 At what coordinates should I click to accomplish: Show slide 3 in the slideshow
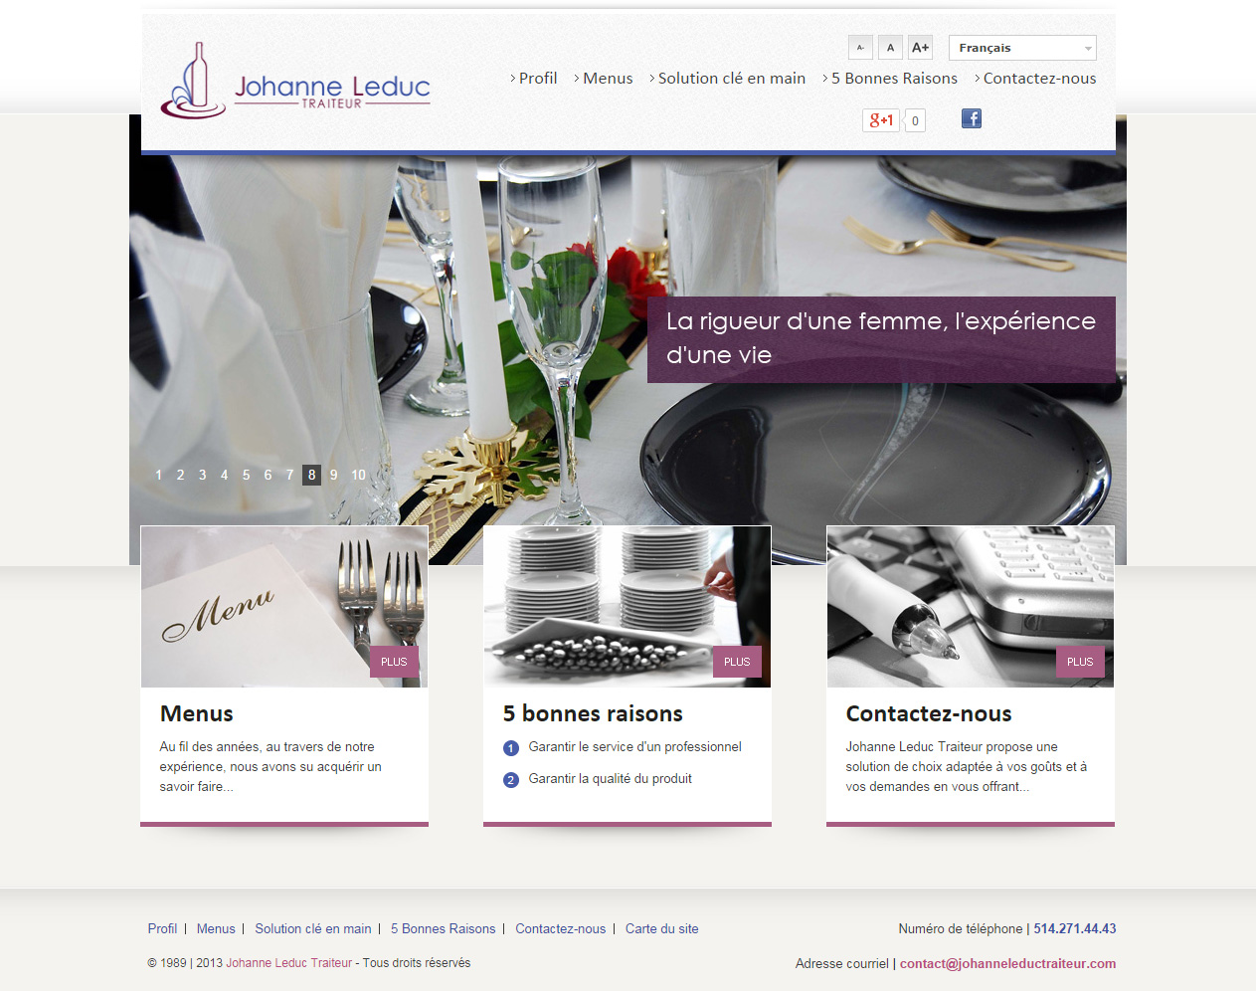(x=202, y=475)
